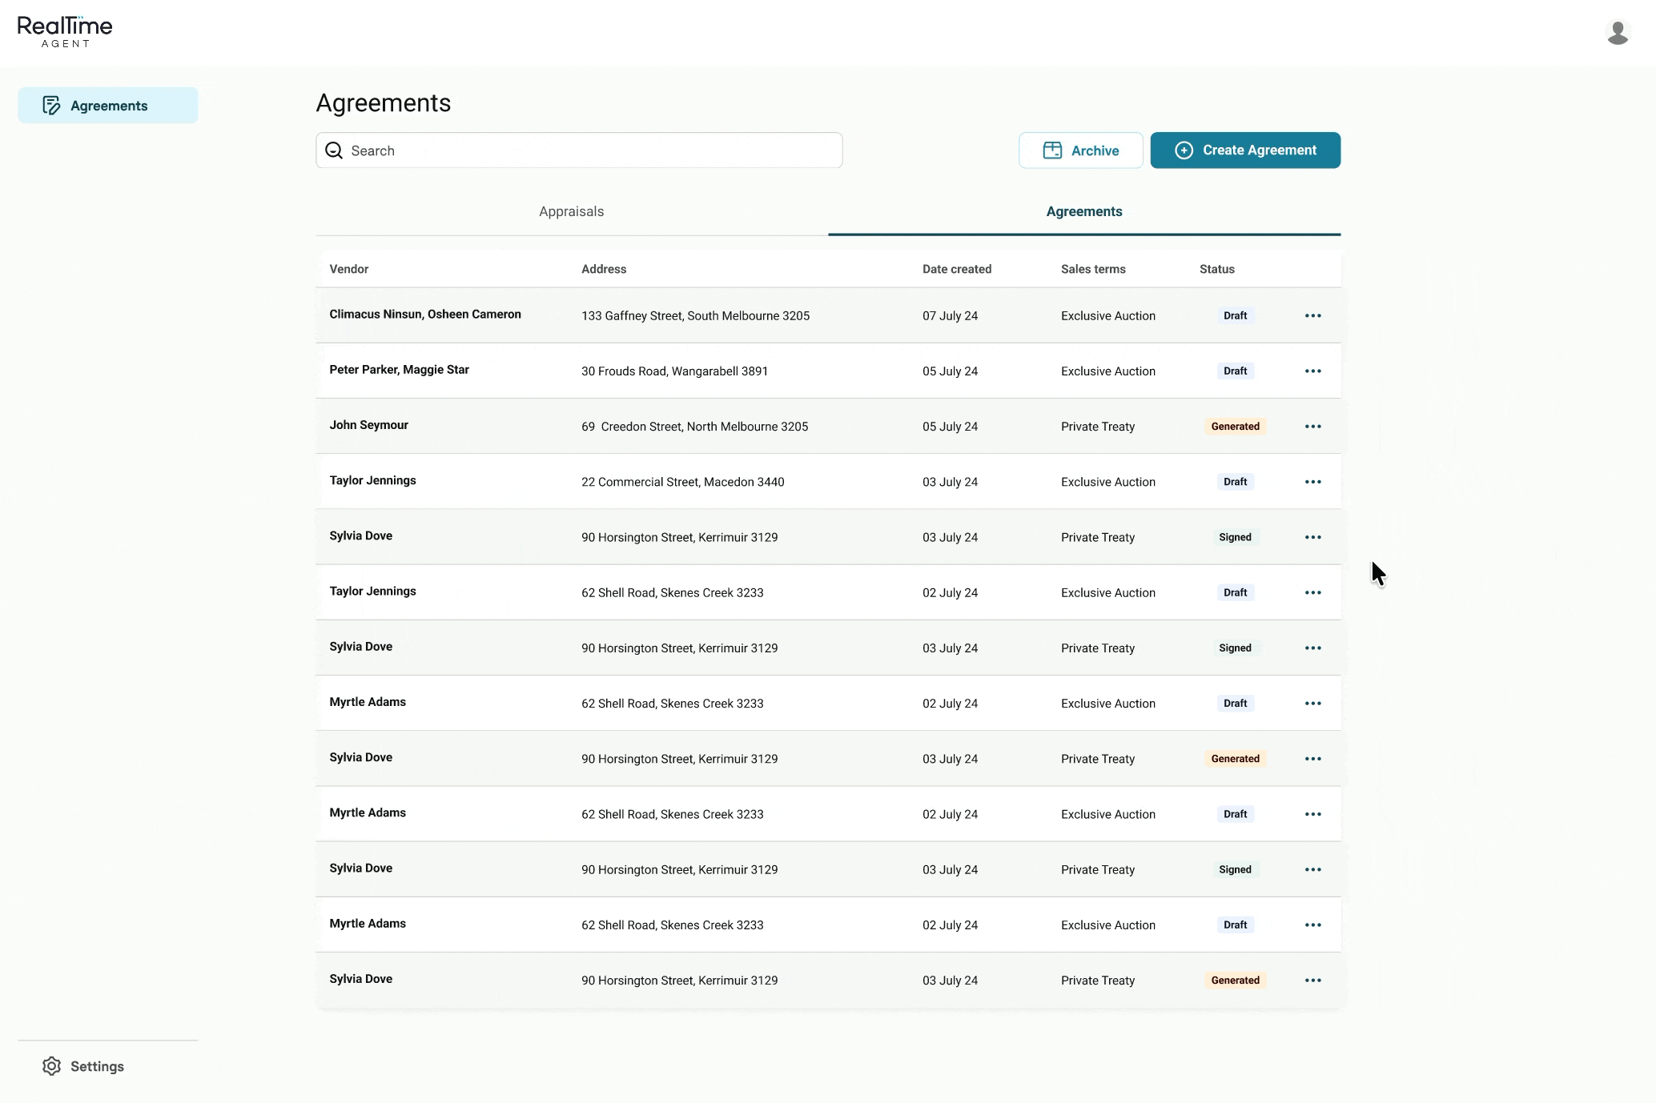Viewport: 1656px width, 1103px height.
Task: Click the Generated badge for John Seymour
Action: point(1235,427)
